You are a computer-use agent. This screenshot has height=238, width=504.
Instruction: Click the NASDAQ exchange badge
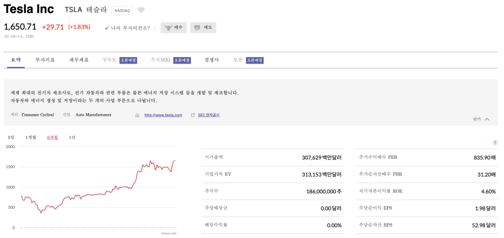coord(122,11)
